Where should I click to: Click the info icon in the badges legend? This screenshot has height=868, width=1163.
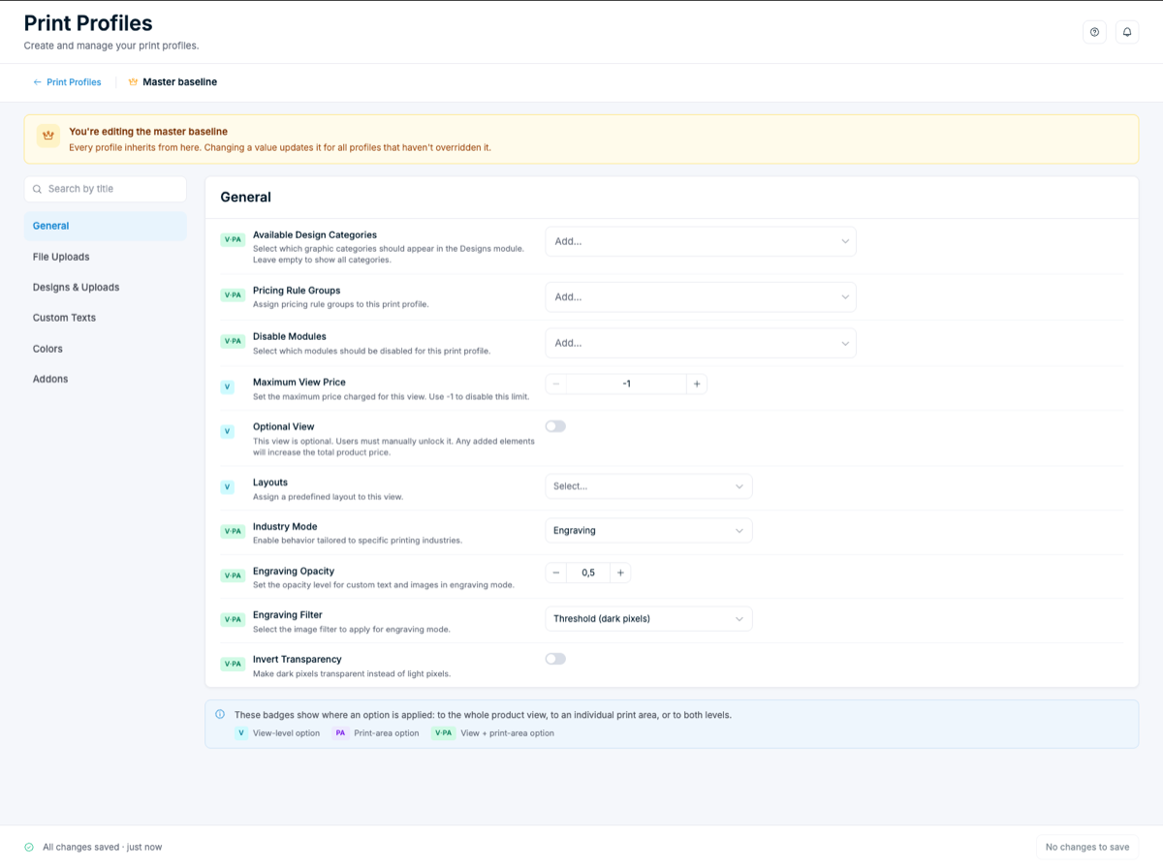click(220, 714)
